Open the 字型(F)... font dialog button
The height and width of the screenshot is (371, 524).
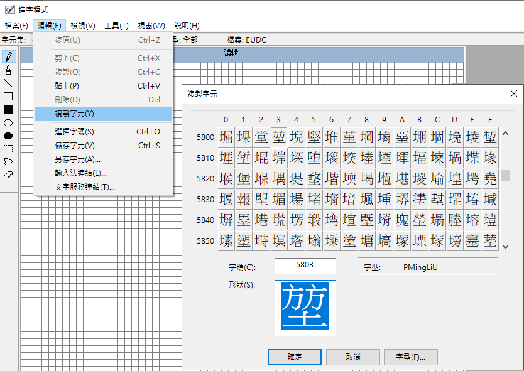pyautogui.click(x=411, y=357)
